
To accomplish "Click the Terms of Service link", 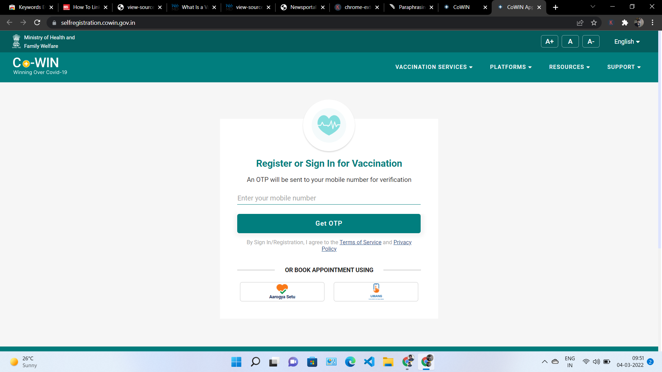I will pyautogui.click(x=360, y=242).
